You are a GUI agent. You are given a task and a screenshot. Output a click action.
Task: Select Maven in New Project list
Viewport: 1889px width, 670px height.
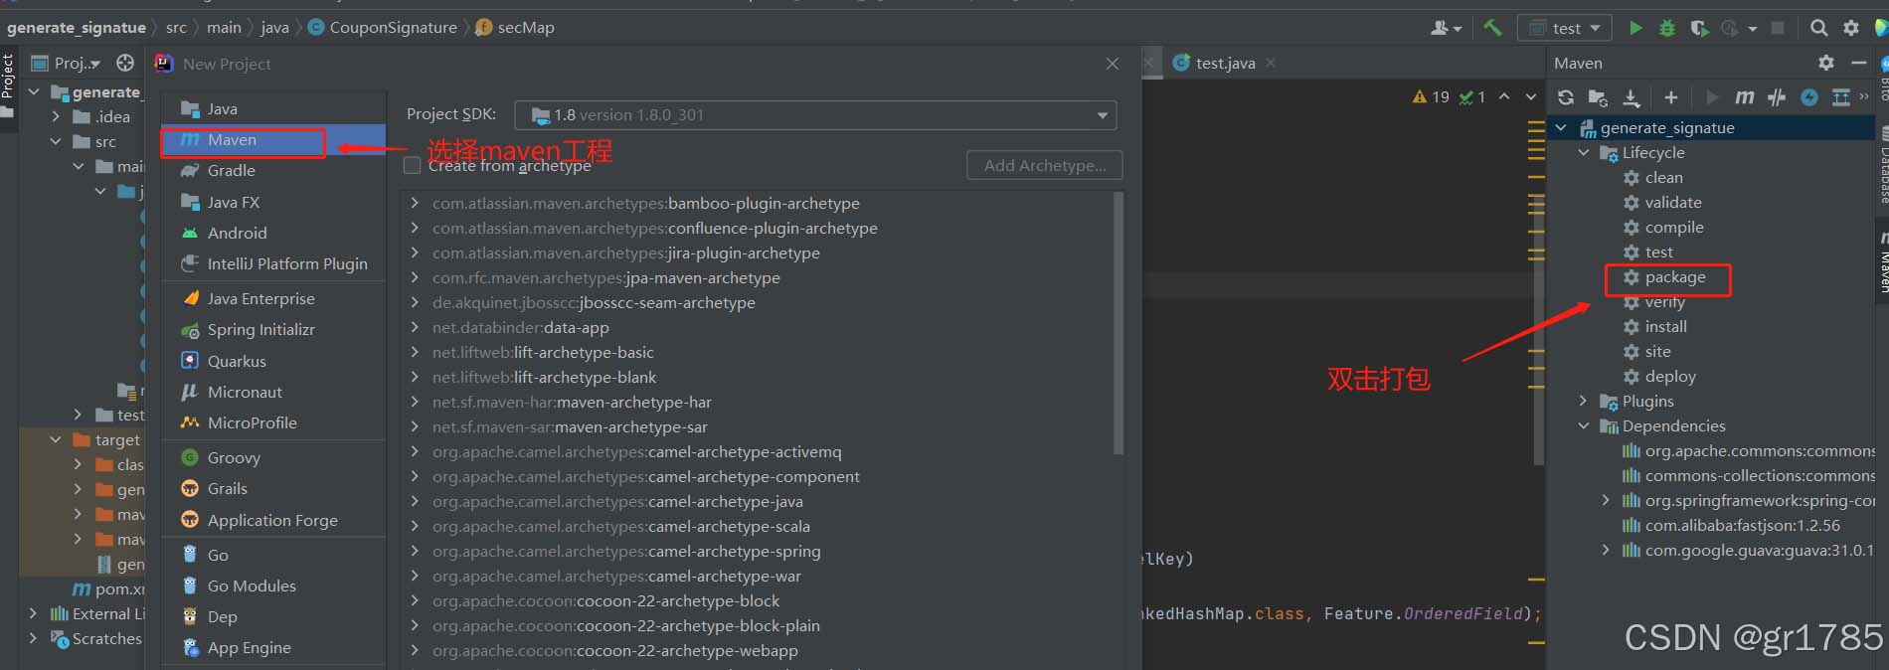tap(272, 140)
